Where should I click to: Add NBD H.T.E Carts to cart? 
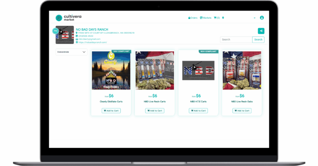[x=198, y=111]
